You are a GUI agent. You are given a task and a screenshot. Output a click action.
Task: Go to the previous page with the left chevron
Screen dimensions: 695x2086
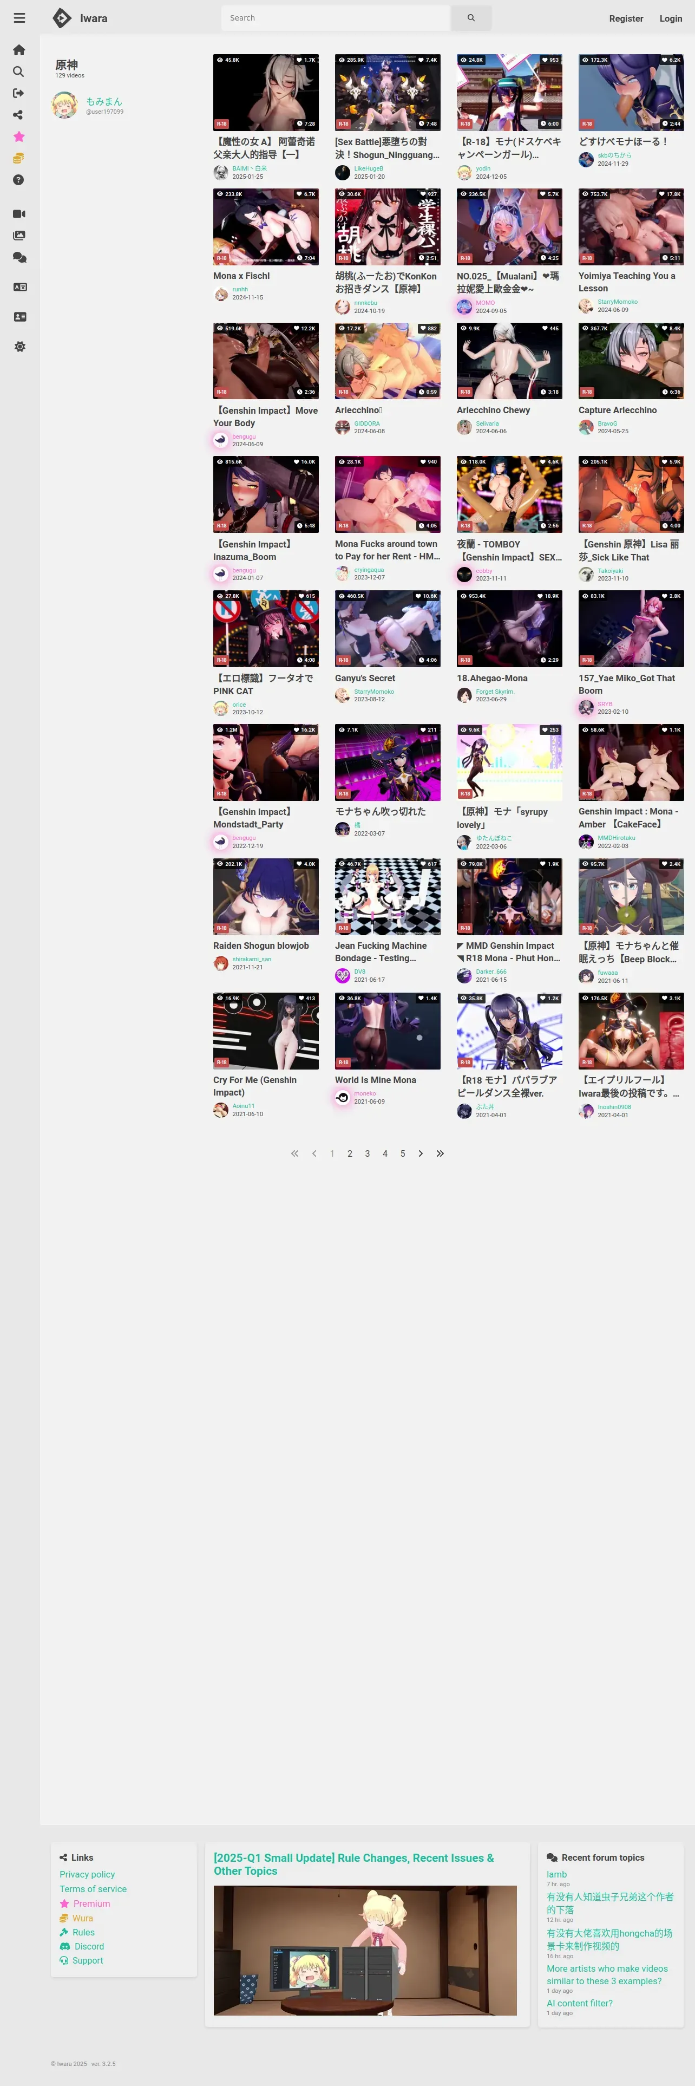click(x=314, y=1153)
